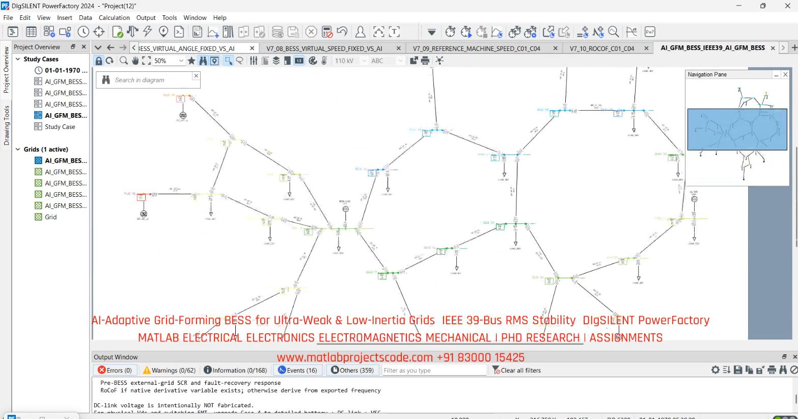Click Clear all filters button
The height and width of the screenshot is (419, 798).
click(x=516, y=370)
